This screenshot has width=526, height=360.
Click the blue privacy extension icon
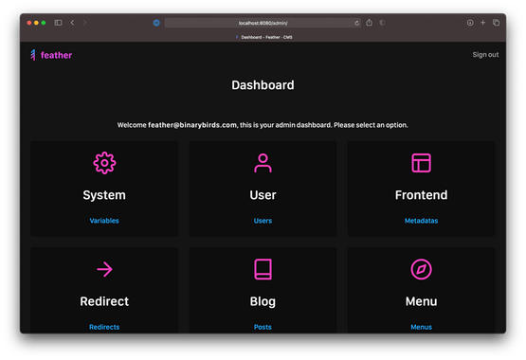tap(156, 23)
